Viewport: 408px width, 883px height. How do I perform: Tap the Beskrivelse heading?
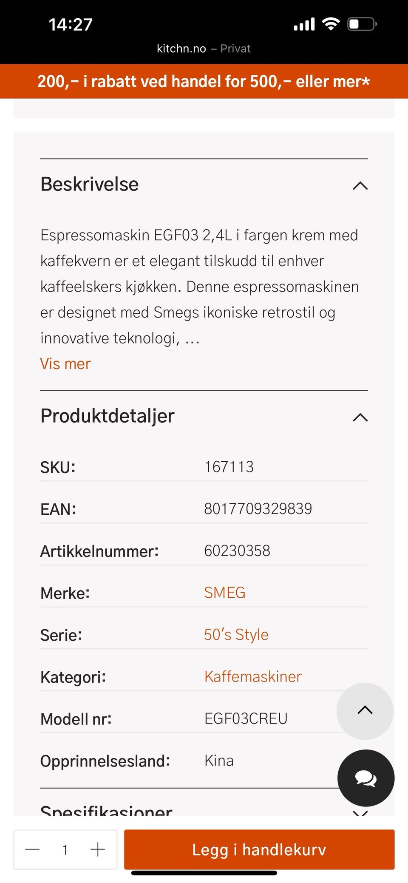click(x=90, y=184)
